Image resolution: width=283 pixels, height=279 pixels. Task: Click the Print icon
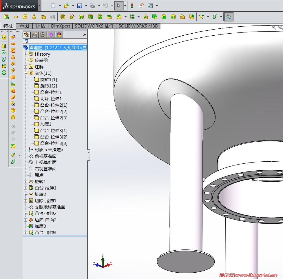93,6
